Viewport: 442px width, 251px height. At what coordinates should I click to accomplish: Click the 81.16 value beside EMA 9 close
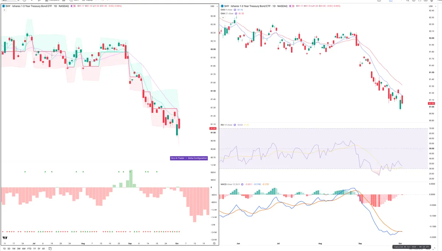241,10
